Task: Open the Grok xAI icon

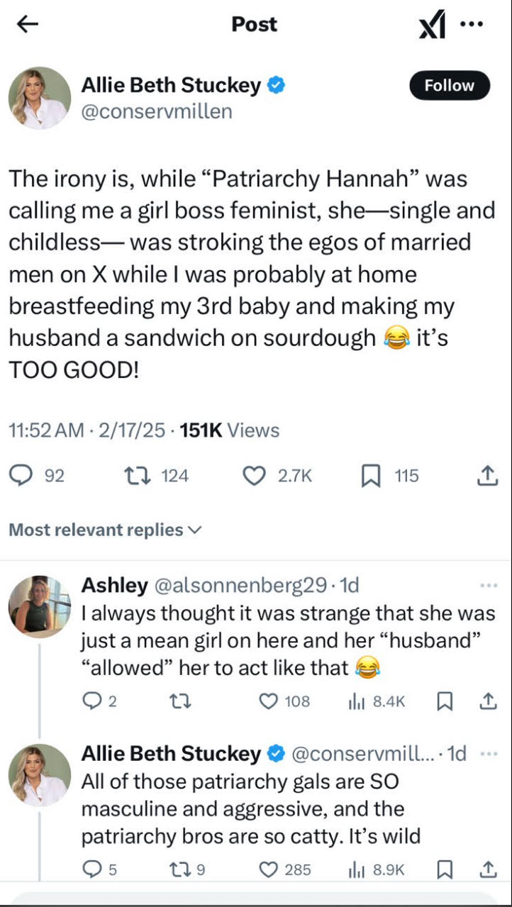Action: [x=433, y=26]
